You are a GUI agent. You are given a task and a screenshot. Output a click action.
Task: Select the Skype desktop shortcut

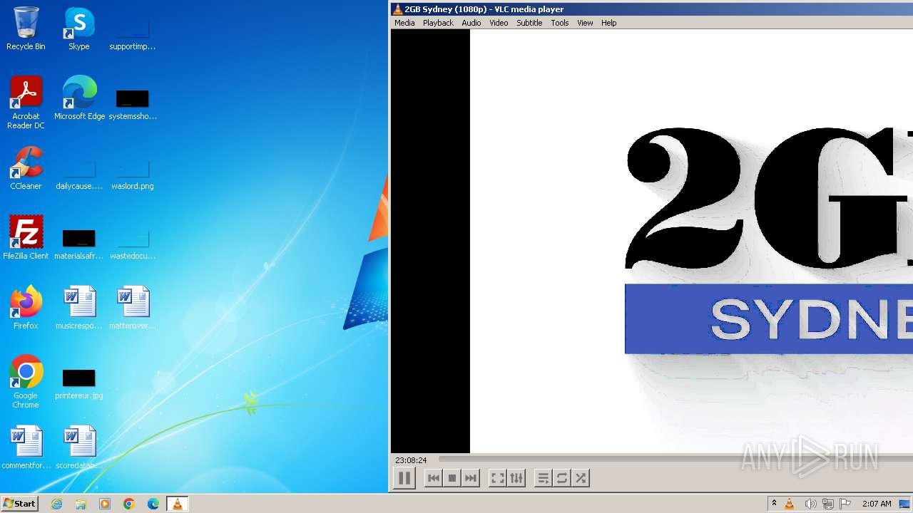click(79, 28)
